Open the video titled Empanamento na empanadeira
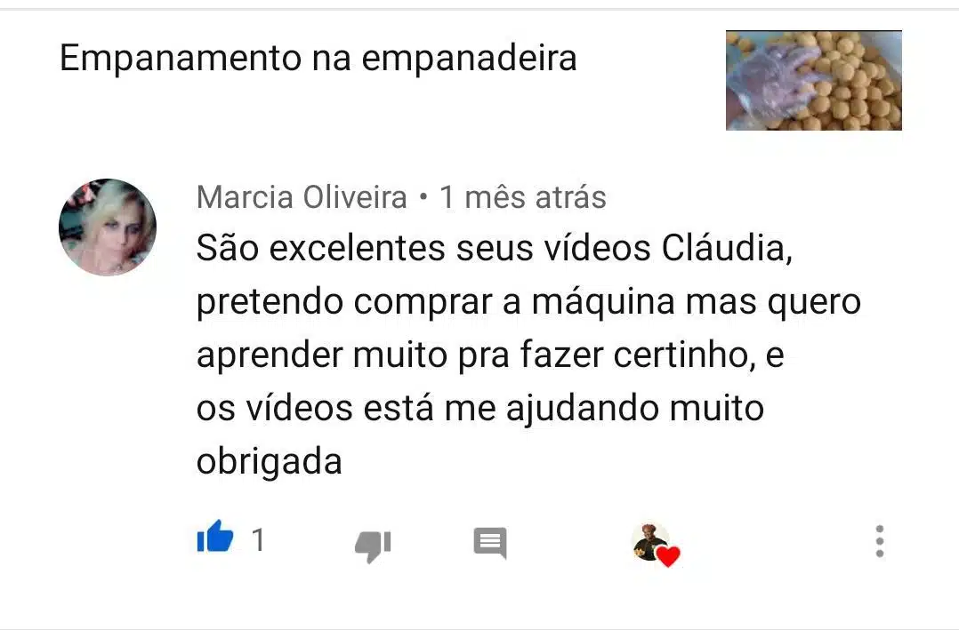Viewport: 959px width, 630px height. (318, 58)
